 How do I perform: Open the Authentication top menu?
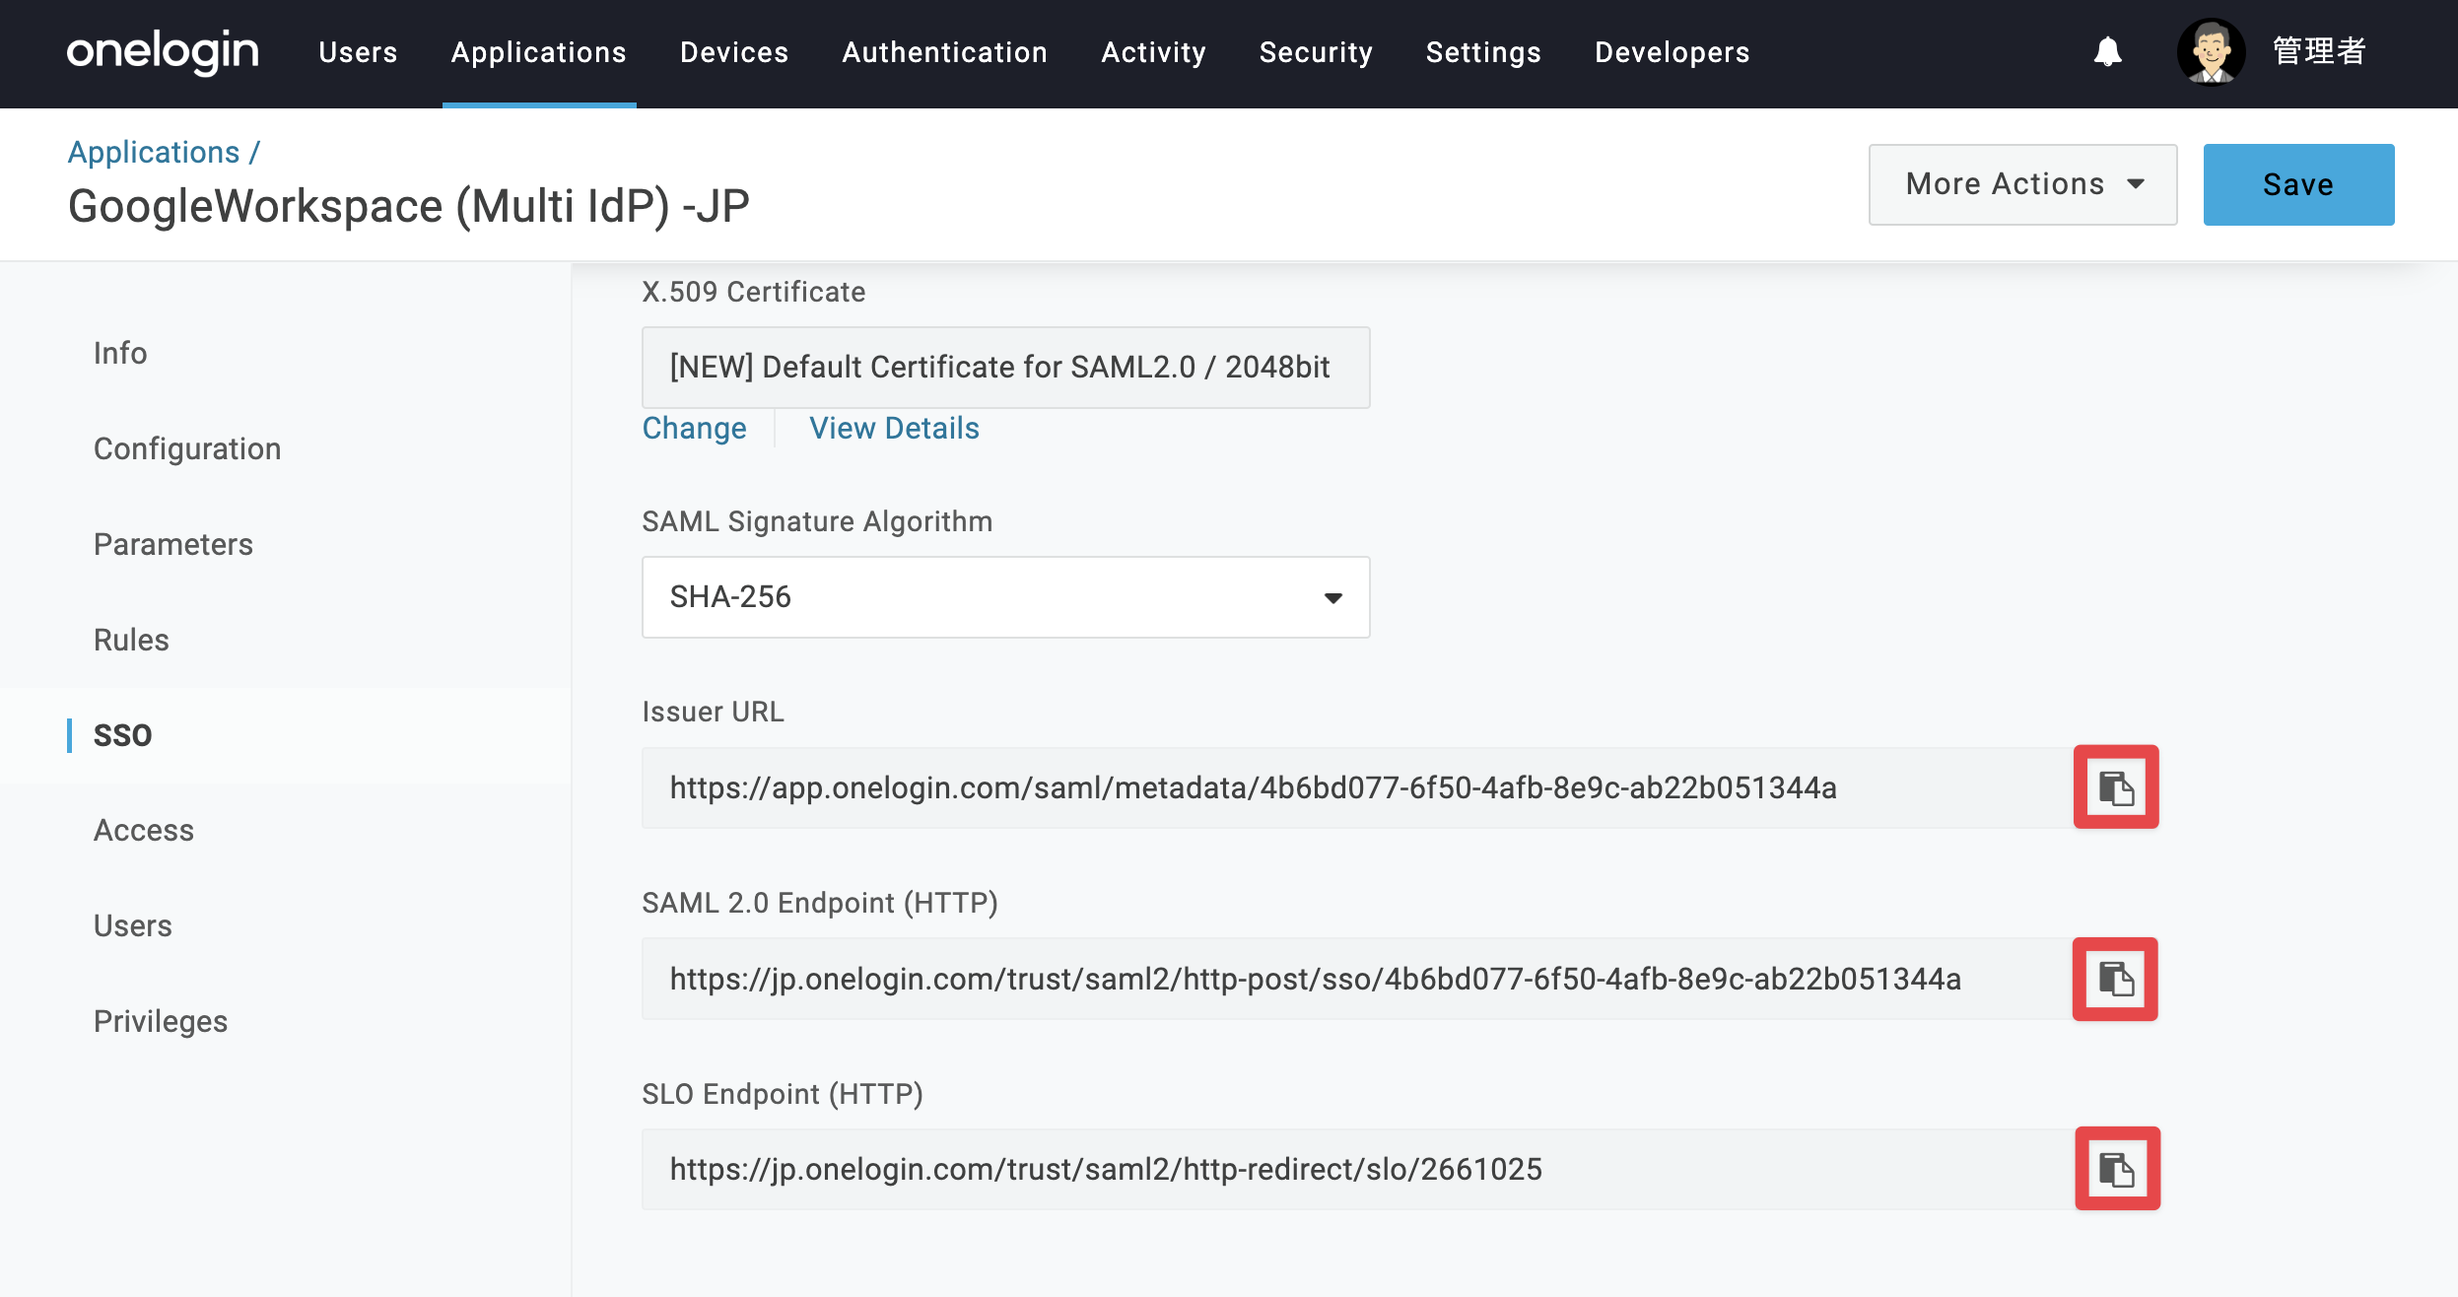click(x=944, y=52)
